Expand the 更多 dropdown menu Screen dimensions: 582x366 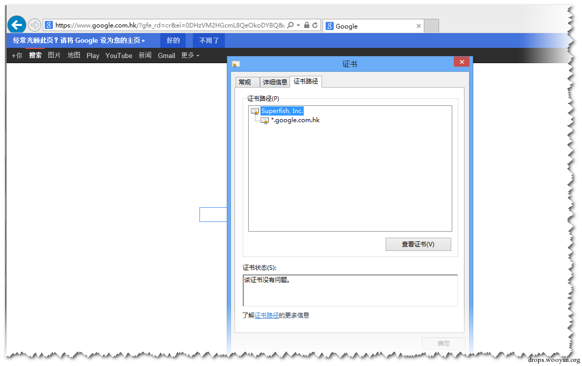click(190, 55)
